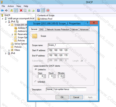Click the Forward arrow toolbar icon
The width and height of the screenshot is (116, 107).
[6, 10]
